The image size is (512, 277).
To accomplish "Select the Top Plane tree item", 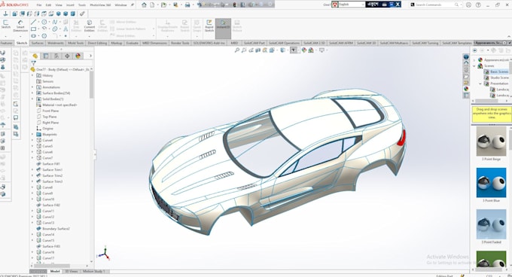I will pyautogui.click(x=50, y=117).
